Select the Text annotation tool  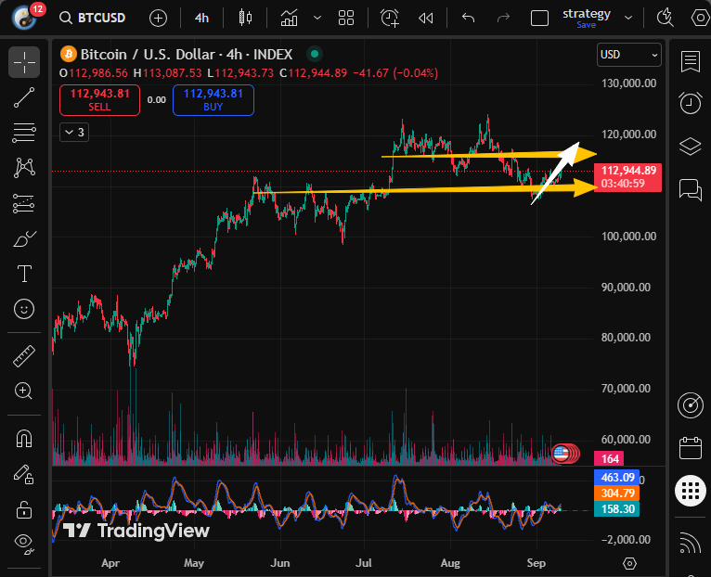(x=24, y=274)
